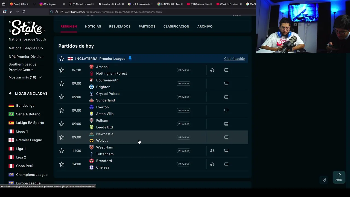Click TV icon for Arsenal vs Nottingham Forest
The image size is (350, 197).
click(x=226, y=70)
